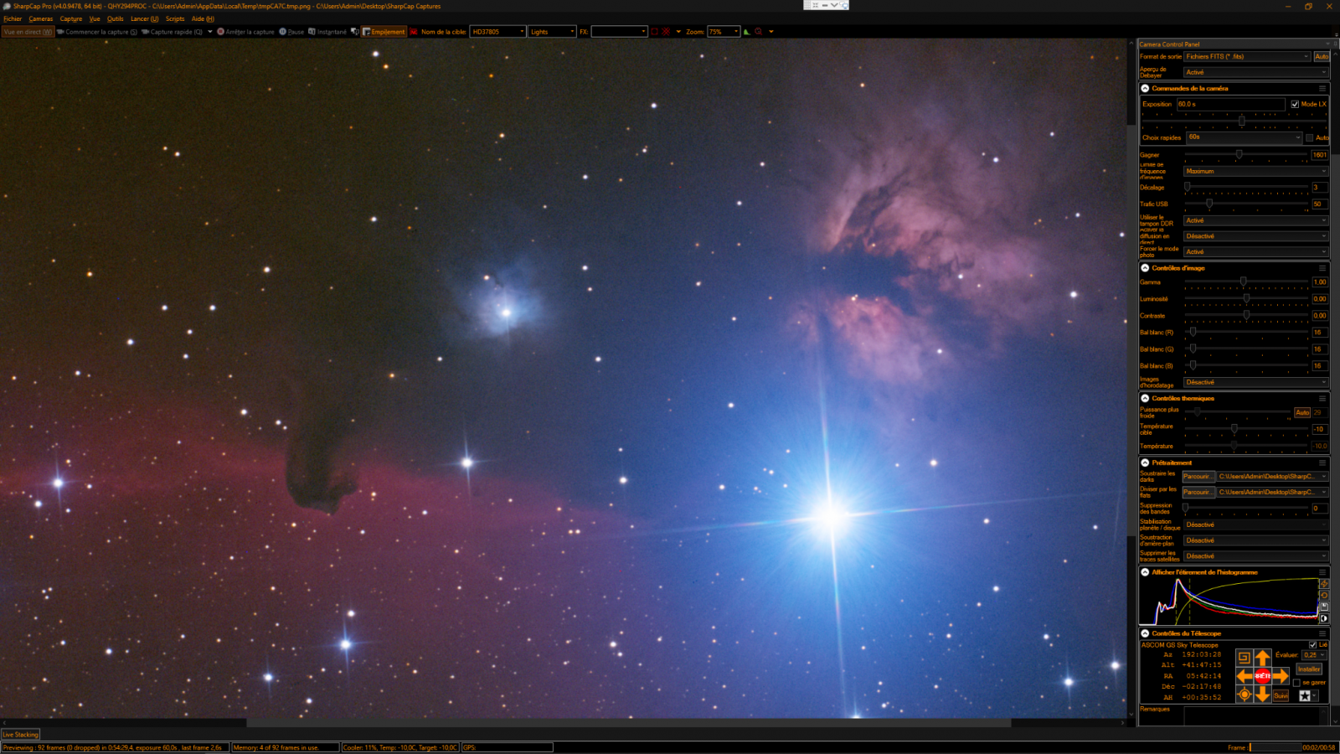Open the Contrôles d'image section menu
This screenshot has height=754, width=1340.
point(1322,268)
